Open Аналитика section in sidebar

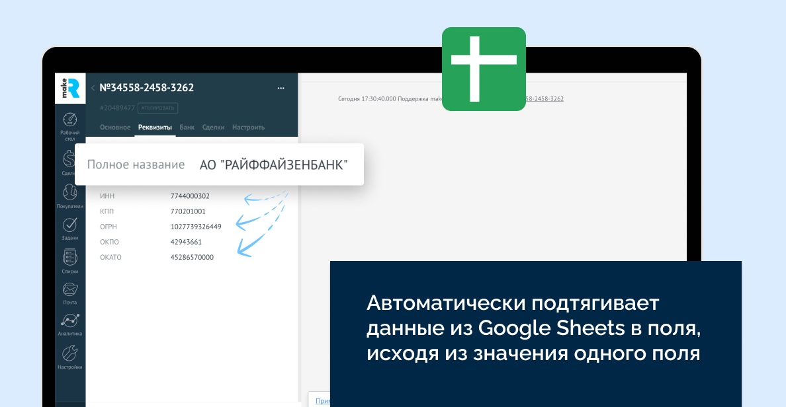click(69, 325)
